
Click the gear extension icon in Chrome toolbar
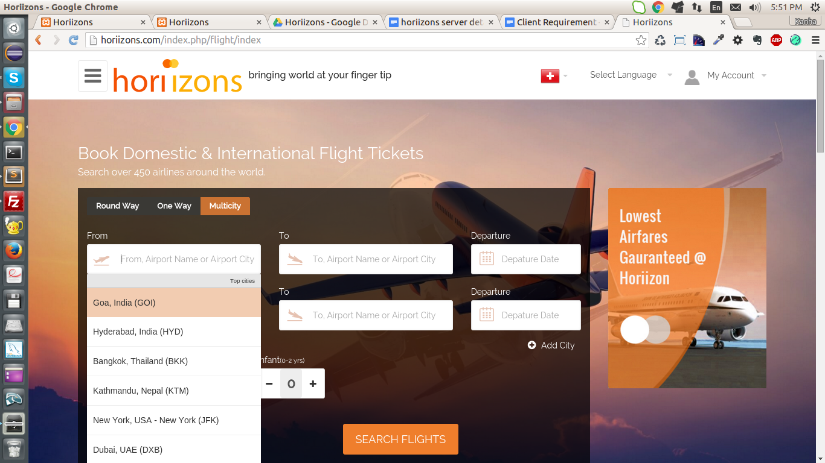(737, 40)
